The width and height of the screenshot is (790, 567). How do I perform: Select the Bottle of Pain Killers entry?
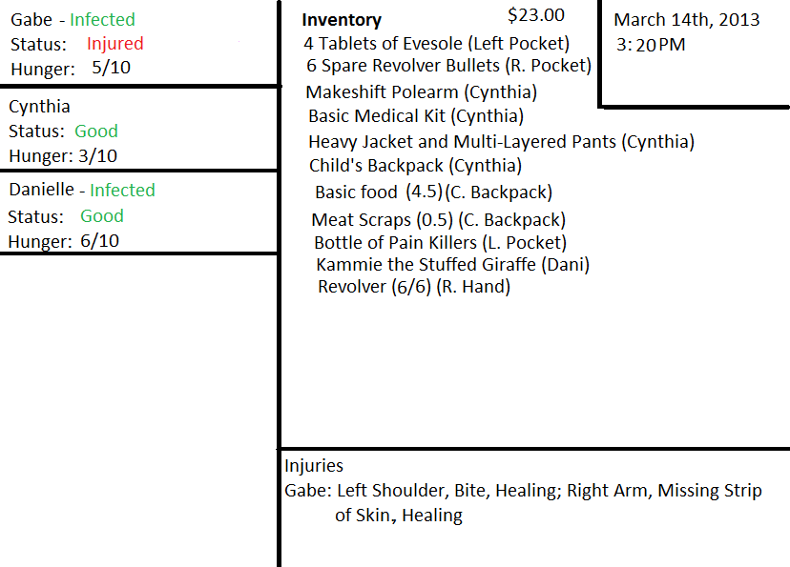(440, 243)
